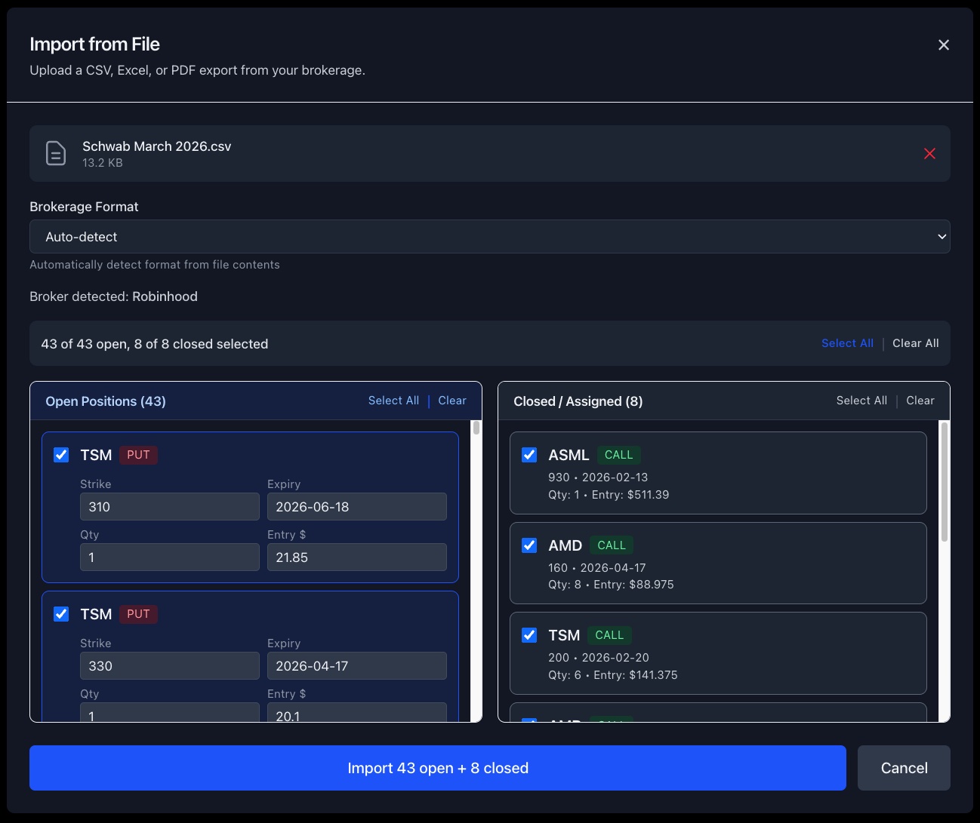Select All in the Open Positions panel

[393, 401]
